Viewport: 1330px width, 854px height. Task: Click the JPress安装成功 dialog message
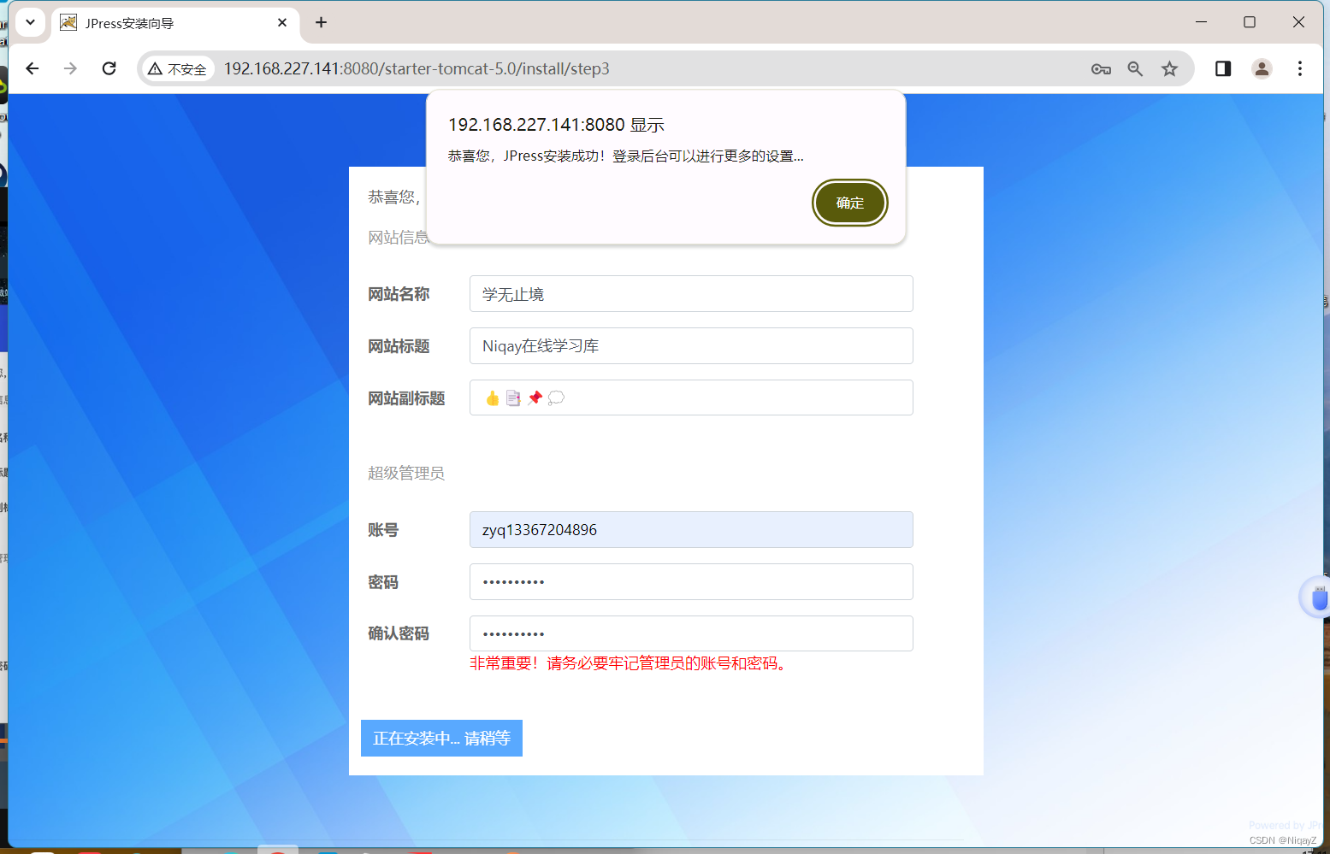pyautogui.click(x=626, y=156)
